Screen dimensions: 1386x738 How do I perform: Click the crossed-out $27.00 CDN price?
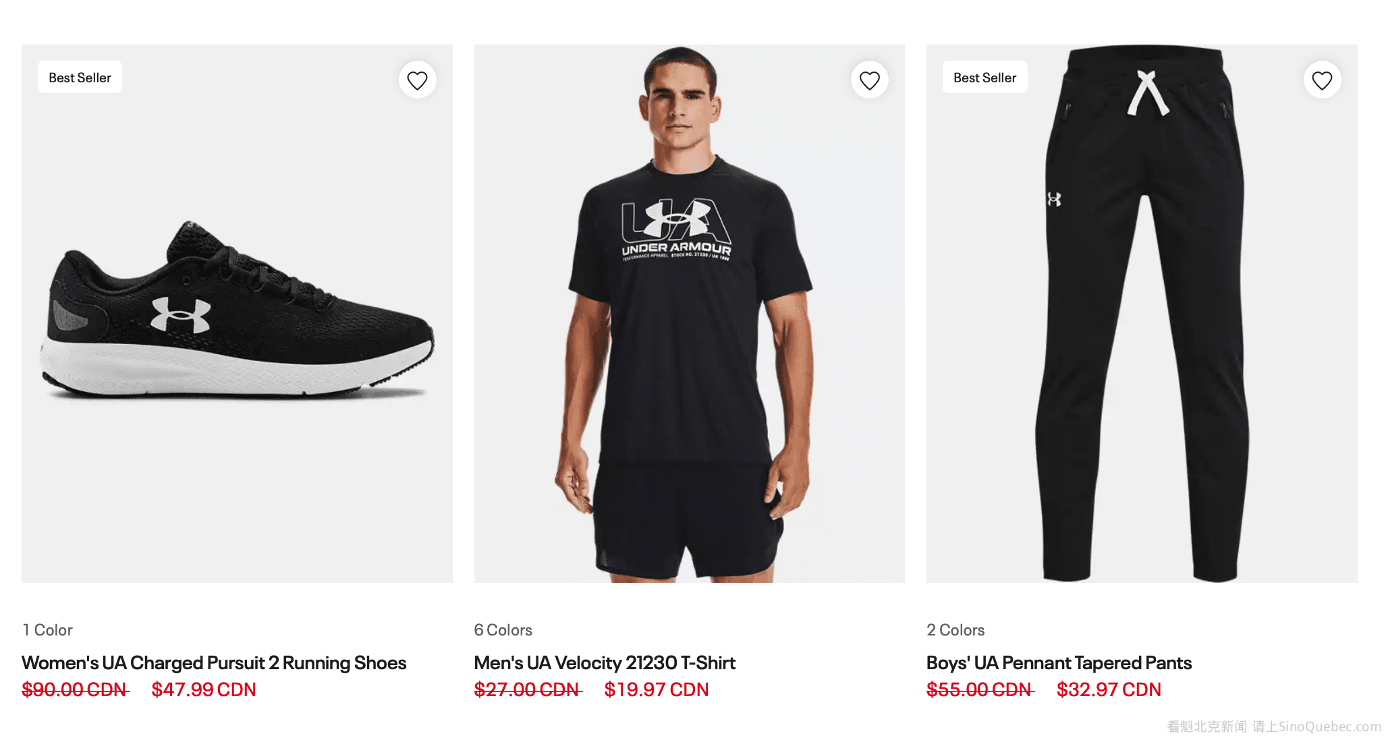pos(528,689)
